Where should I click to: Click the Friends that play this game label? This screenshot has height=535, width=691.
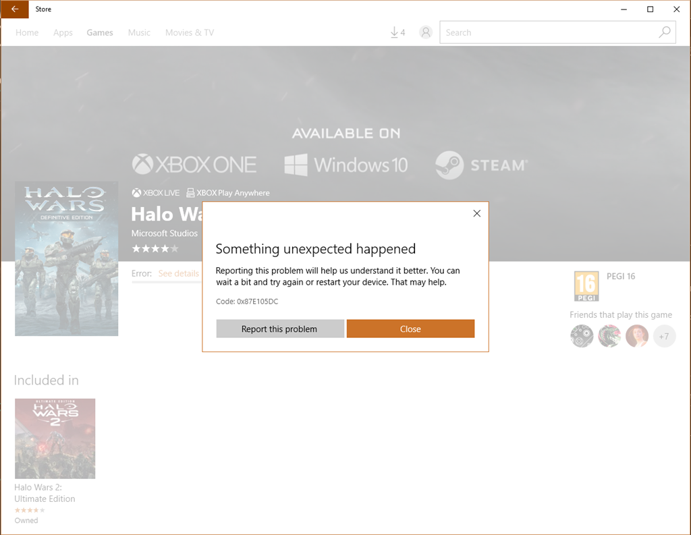click(x=621, y=314)
